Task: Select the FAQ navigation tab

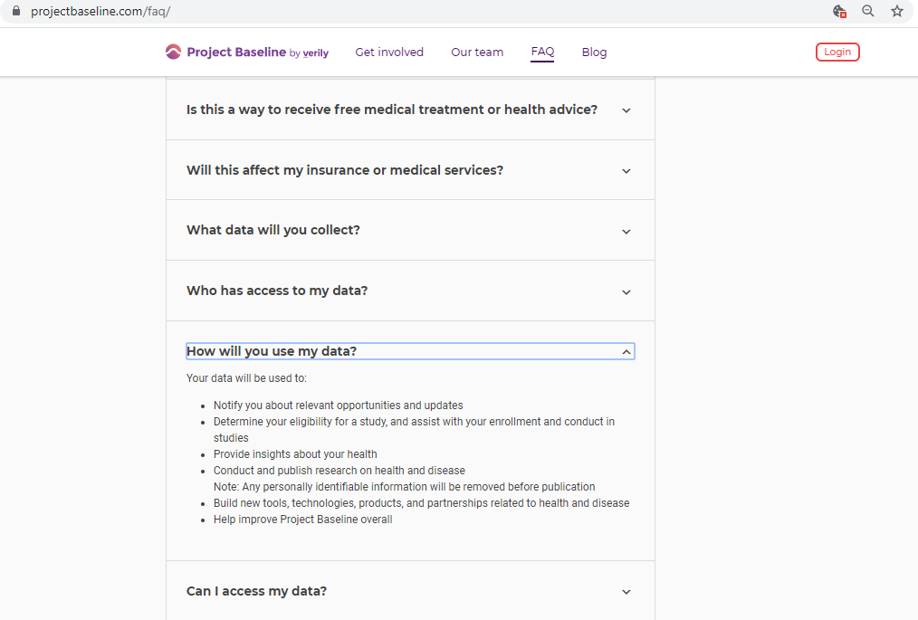Action: point(542,52)
